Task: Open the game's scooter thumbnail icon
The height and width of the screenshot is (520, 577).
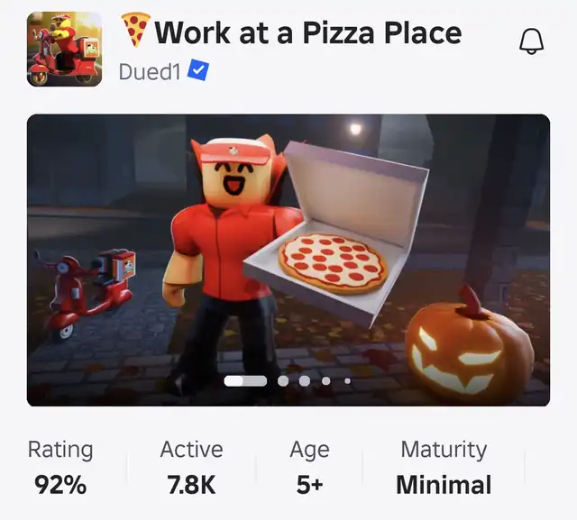Action: pos(64,50)
